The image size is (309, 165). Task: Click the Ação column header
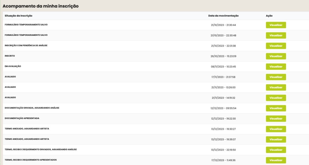pyautogui.click(x=269, y=16)
